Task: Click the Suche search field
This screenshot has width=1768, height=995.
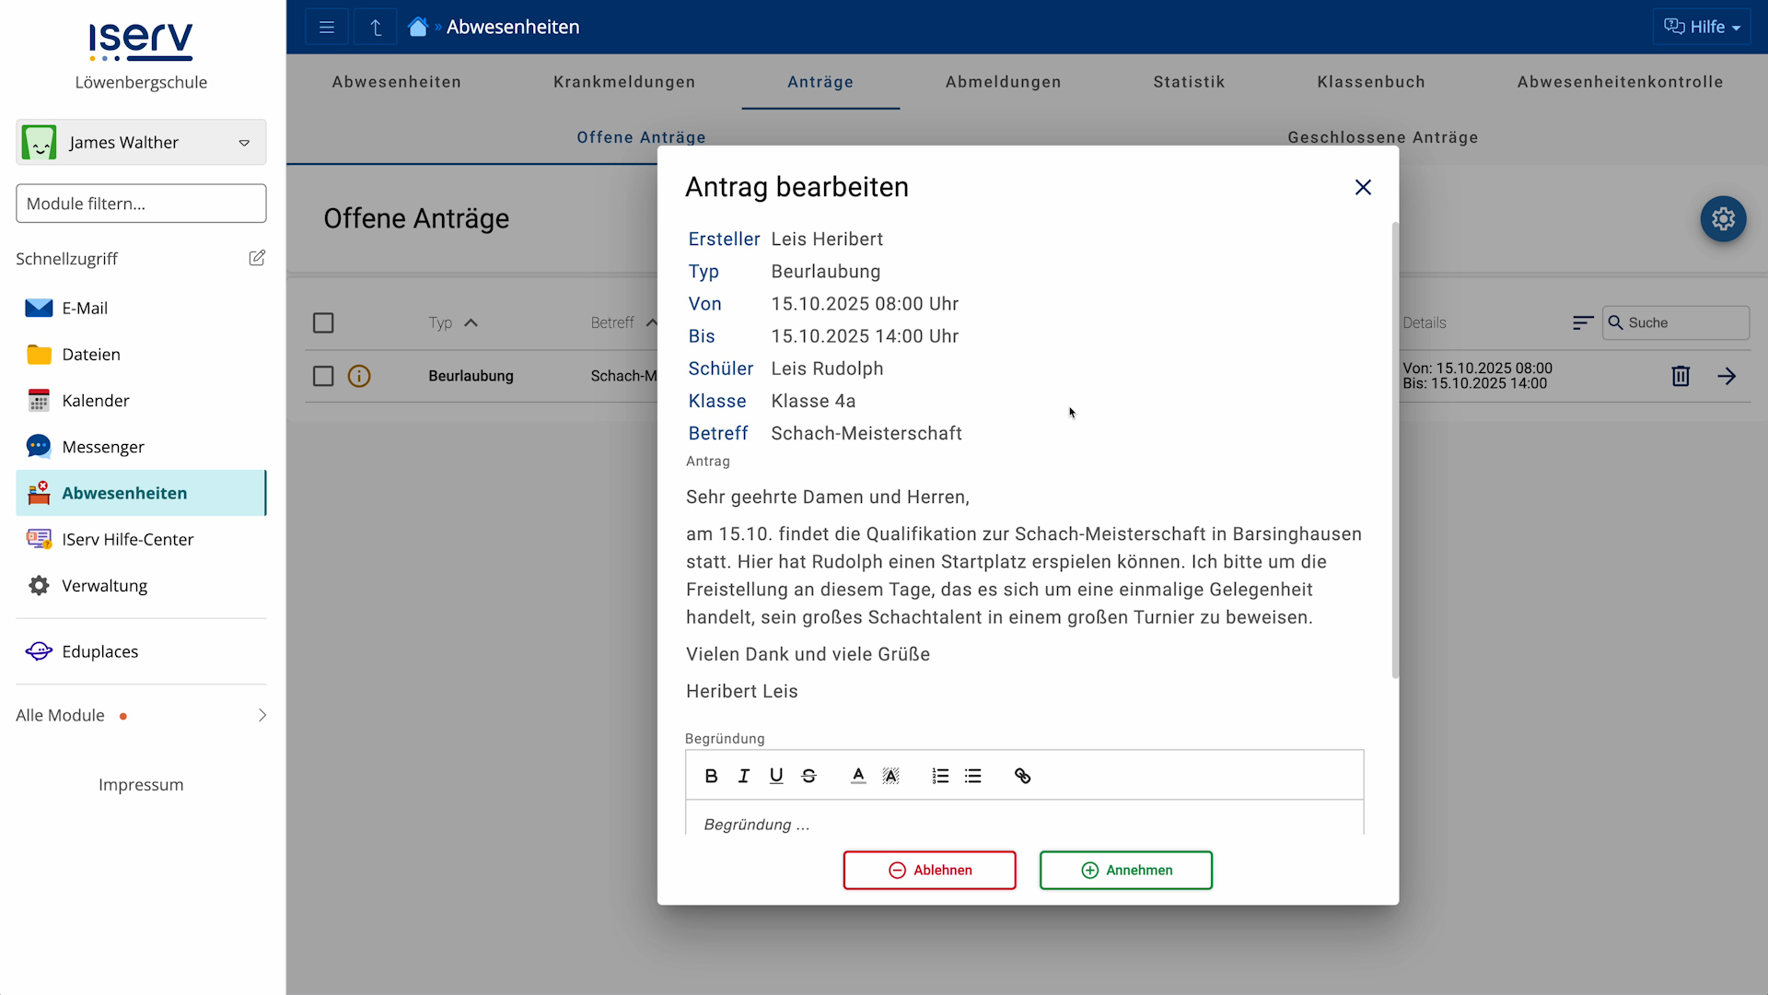Action: [x=1676, y=322]
